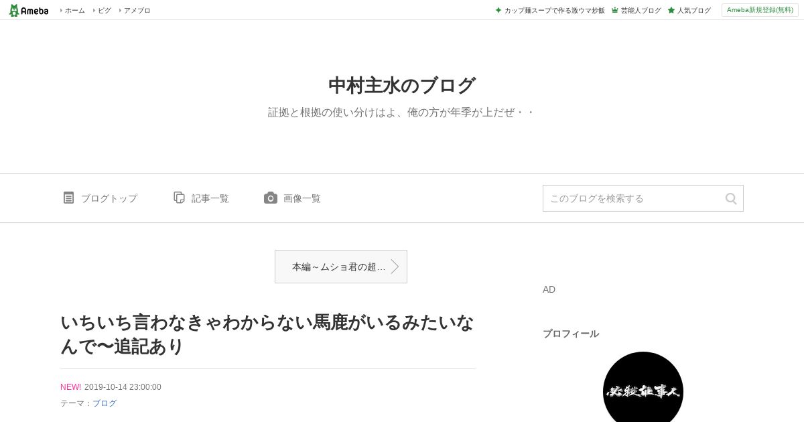This screenshot has width=804, height=422.
Task: Open the ピグ menu link
Action: [105, 11]
